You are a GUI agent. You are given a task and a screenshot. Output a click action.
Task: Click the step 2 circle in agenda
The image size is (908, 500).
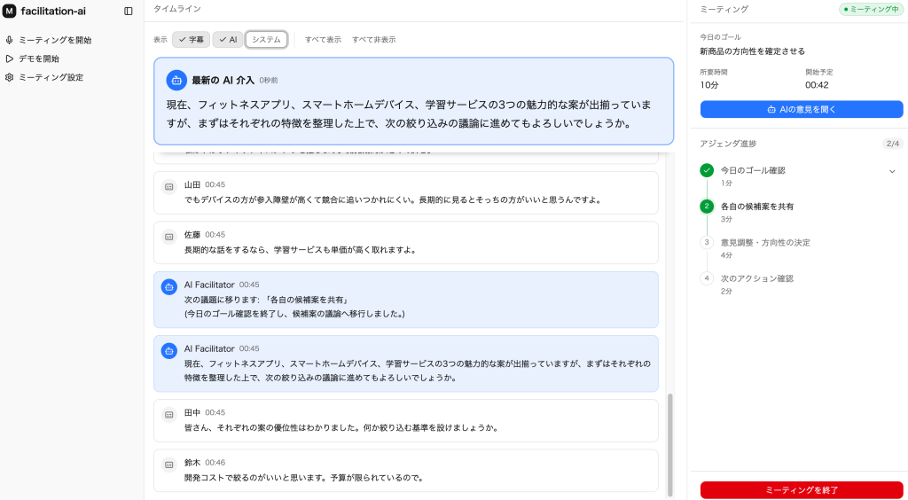click(x=707, y=206)
